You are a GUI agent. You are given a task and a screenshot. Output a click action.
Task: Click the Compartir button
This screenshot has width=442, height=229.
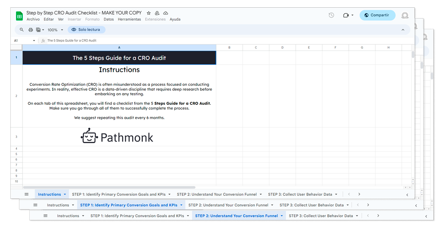coord(377,15)
